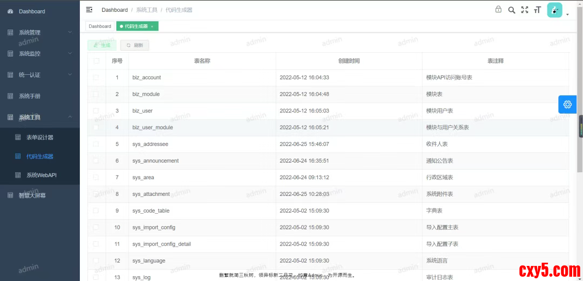Open the blue settings gear panel
The image size is (583, 281).
[567, 104]
